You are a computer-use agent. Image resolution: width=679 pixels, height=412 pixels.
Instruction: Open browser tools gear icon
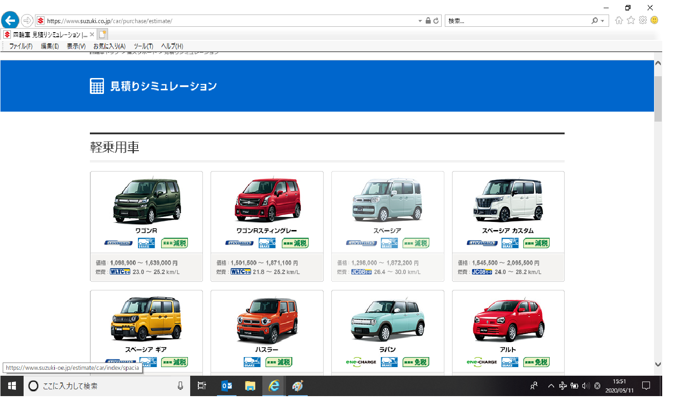(643, 20)
